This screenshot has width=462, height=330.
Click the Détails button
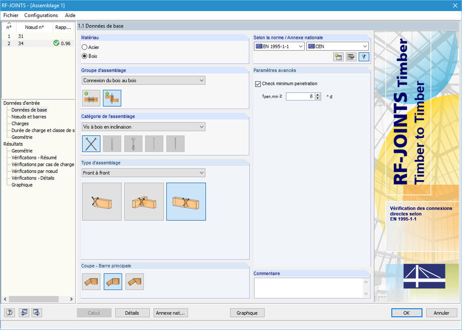132,313
